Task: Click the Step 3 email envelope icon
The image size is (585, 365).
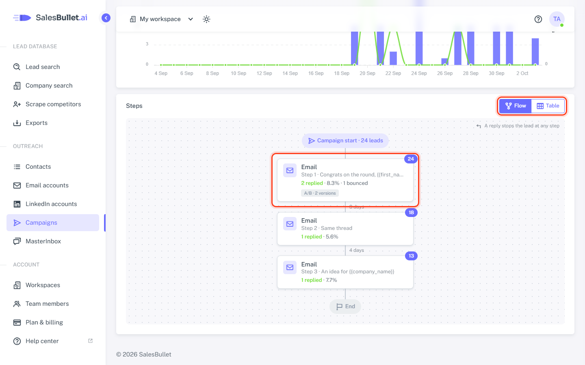Action: coord(290,267)
